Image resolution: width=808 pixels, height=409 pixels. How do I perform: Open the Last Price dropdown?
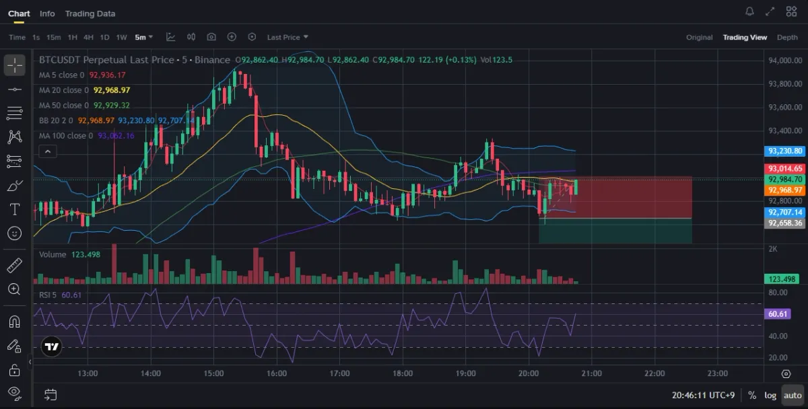pyautogui.click(x=288, y=37)
